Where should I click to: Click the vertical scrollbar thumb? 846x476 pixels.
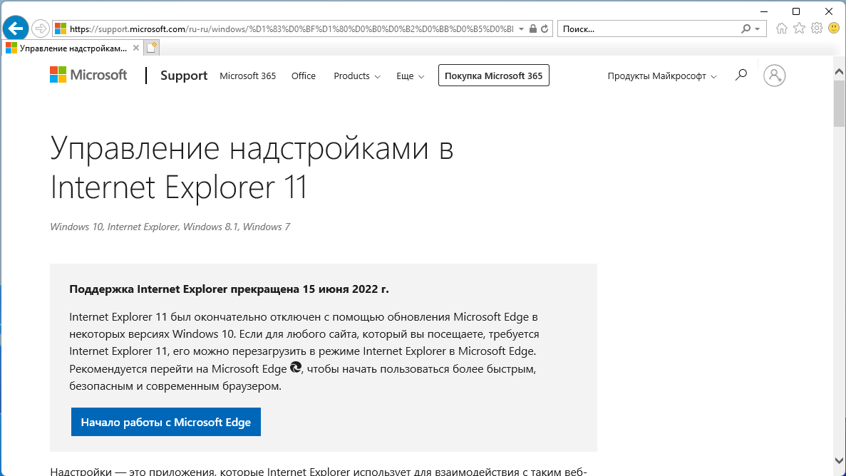tap(839, 103)
